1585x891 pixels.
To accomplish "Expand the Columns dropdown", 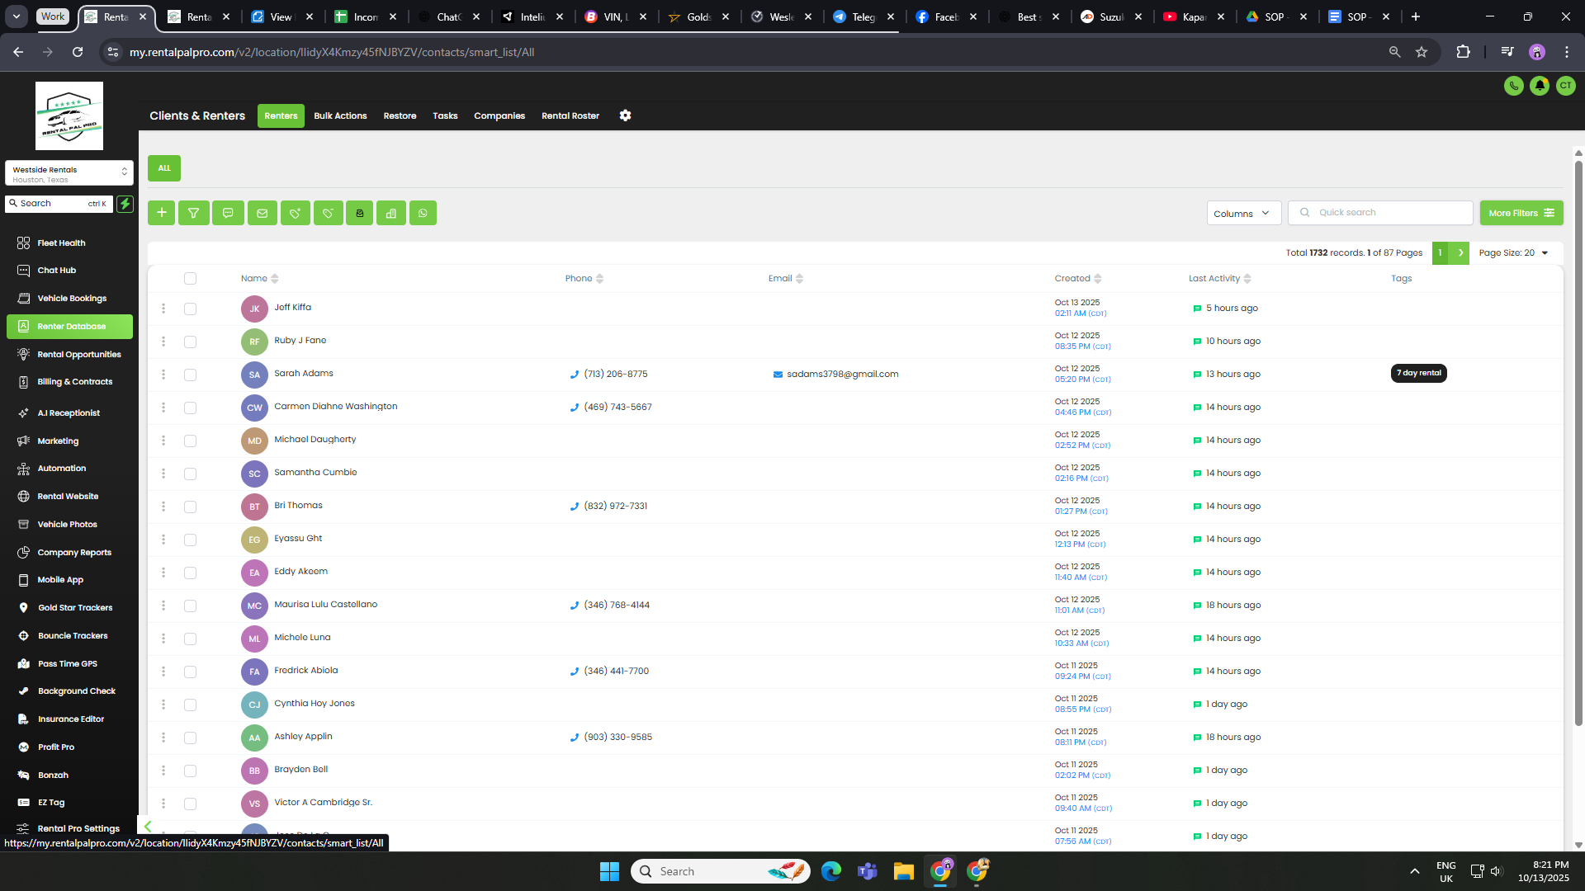I will point(1243,213).
